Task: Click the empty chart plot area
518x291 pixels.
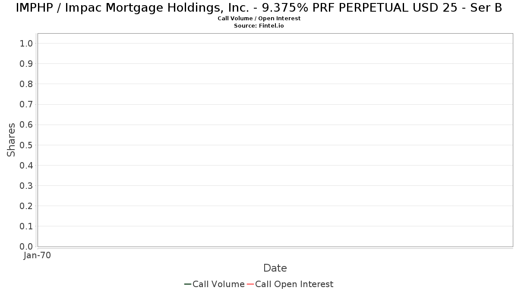Action: point(275,140)
